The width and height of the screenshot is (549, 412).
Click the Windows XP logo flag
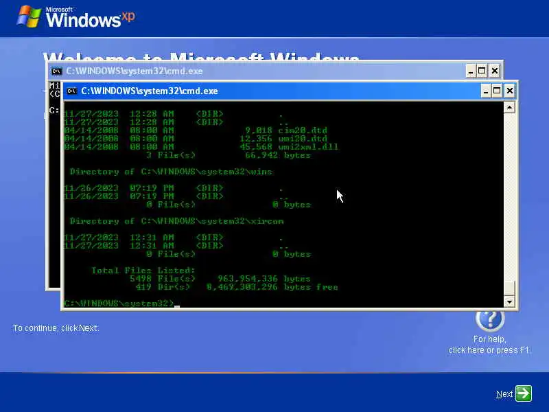click(x=30, y=16)
